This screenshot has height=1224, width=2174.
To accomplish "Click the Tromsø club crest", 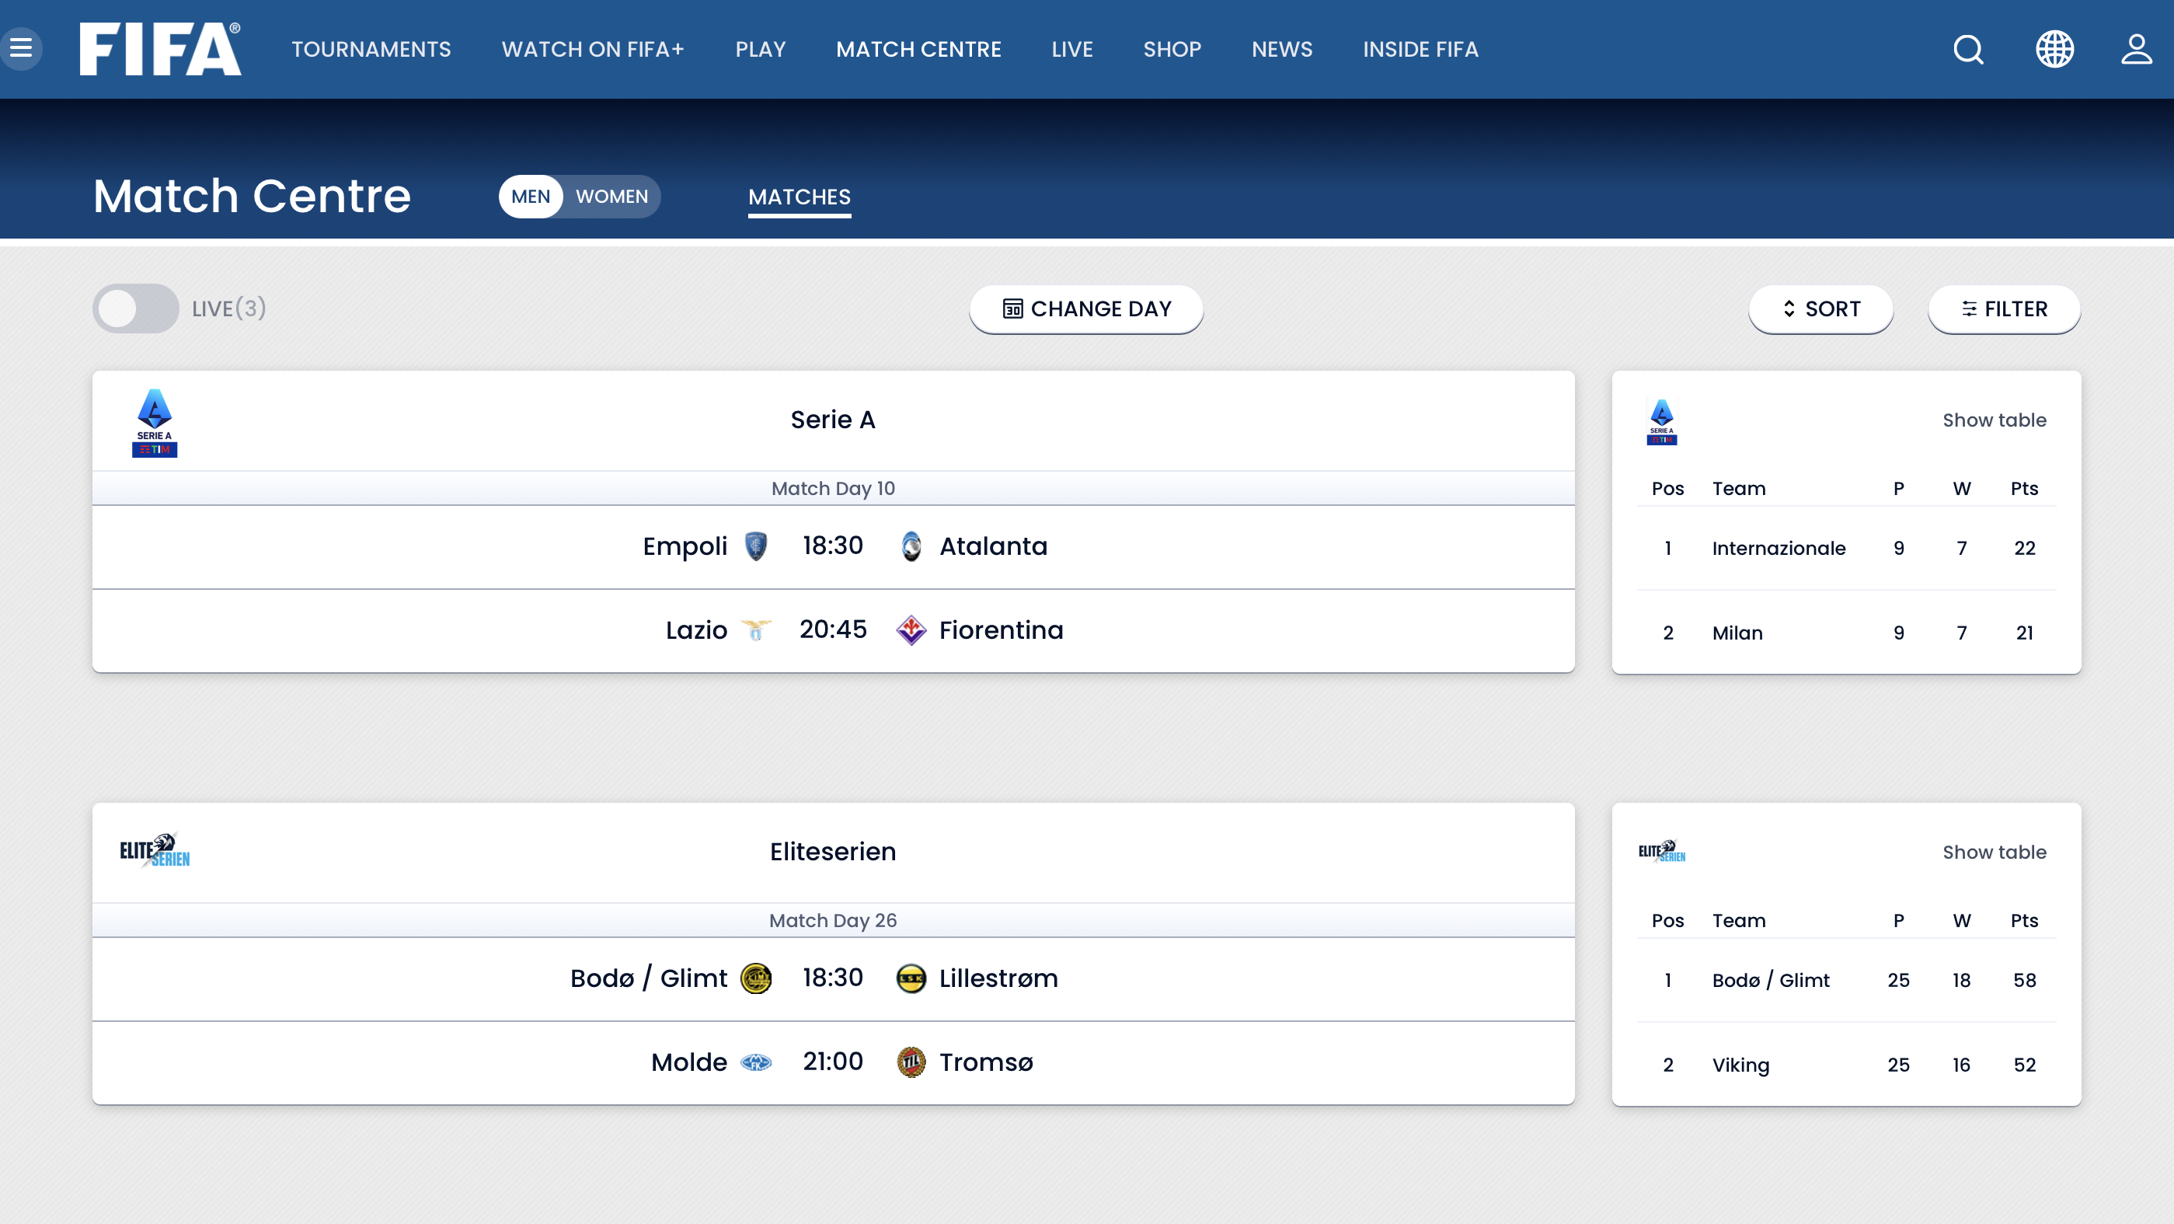I will coord(911,1062).
